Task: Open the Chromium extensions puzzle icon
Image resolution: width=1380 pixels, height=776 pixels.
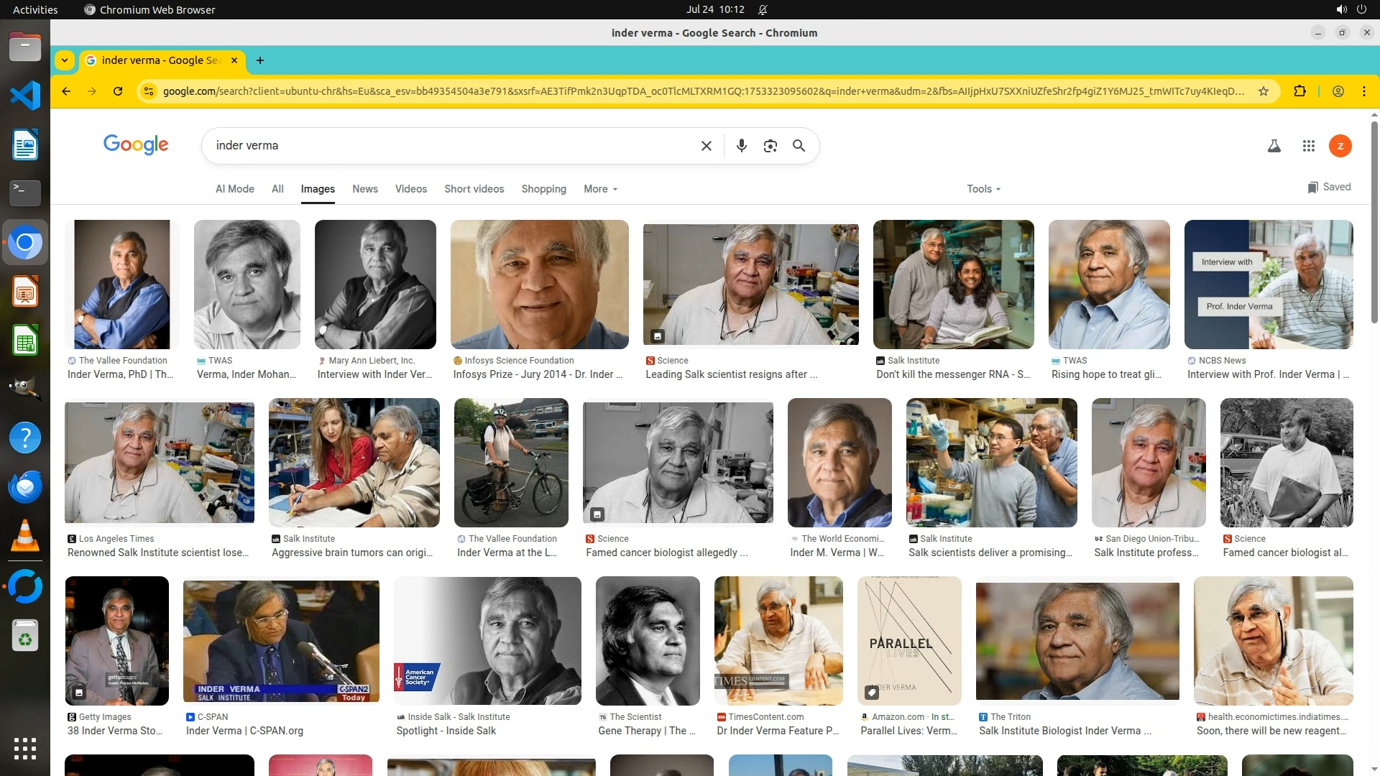Action: (x=1299, y=91)
